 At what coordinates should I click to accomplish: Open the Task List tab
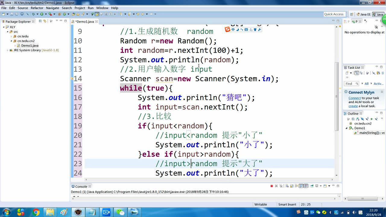(354, 68)
